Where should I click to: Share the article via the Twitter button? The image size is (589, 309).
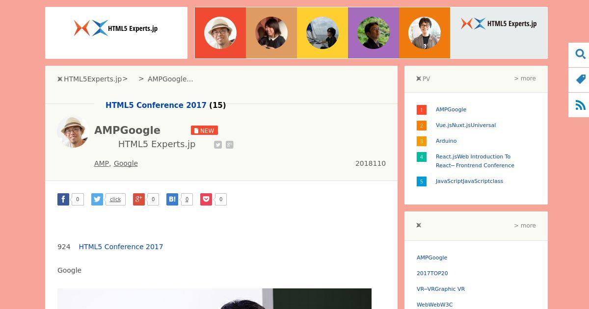click(x=97, y=199)
